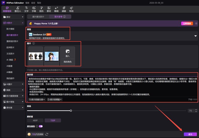Open the model dropdown arrow

[x=195, y=36]
